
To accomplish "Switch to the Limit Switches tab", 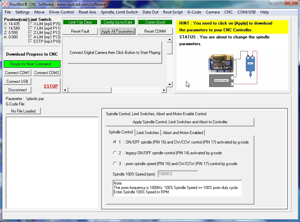I will pos(148,133).
